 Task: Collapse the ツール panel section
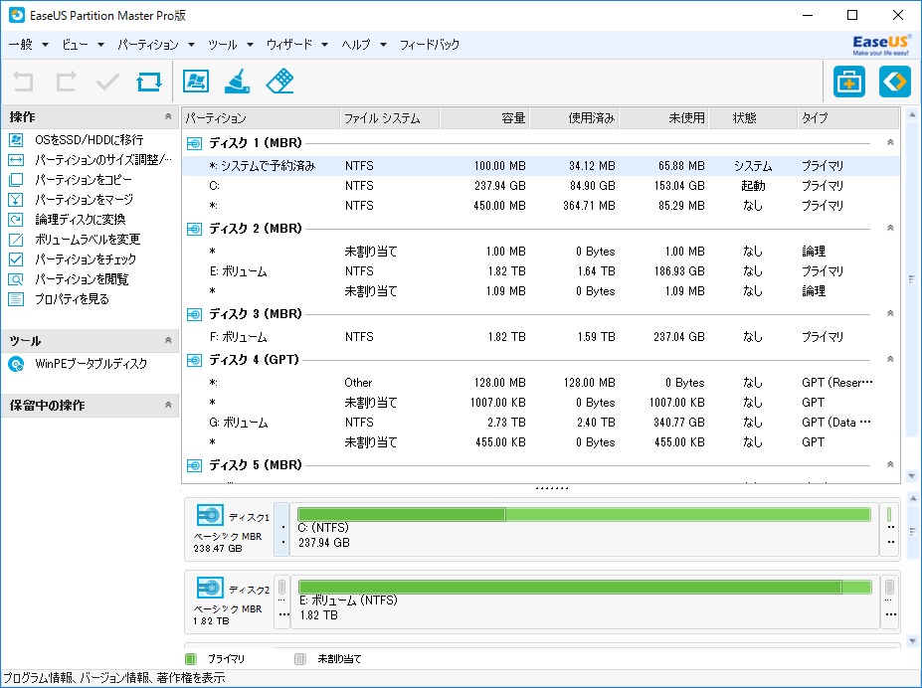168,340
